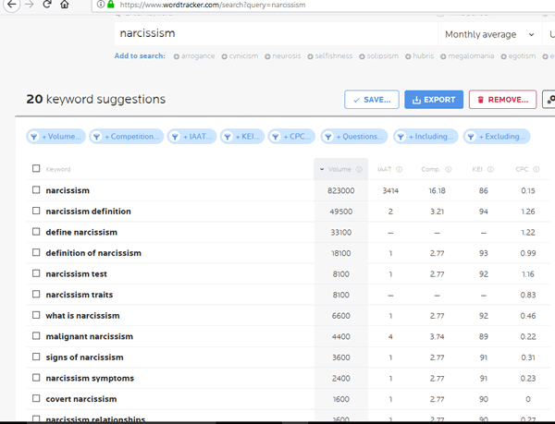Go to browser home page icon
This screenshot has width=555, height=424.
(x=64, y=5)
